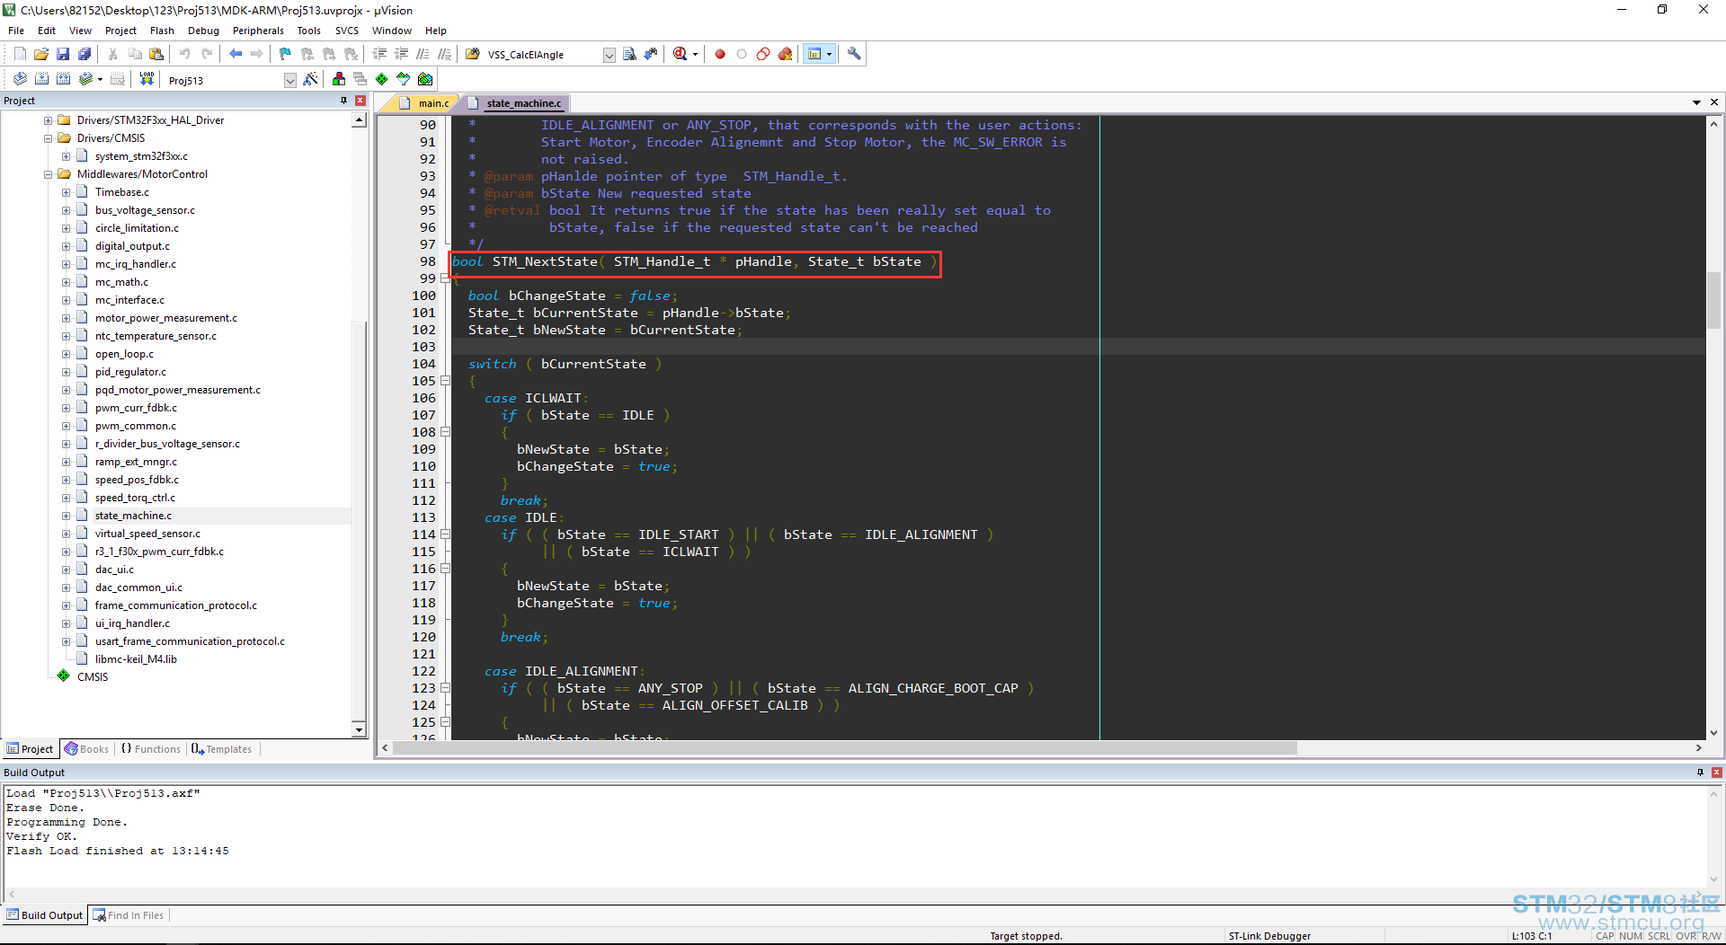This screenshot has width=1726, height=945.
Task: Open Find in Files binoculars-folder icon
Action: click(x=473, y=54)
